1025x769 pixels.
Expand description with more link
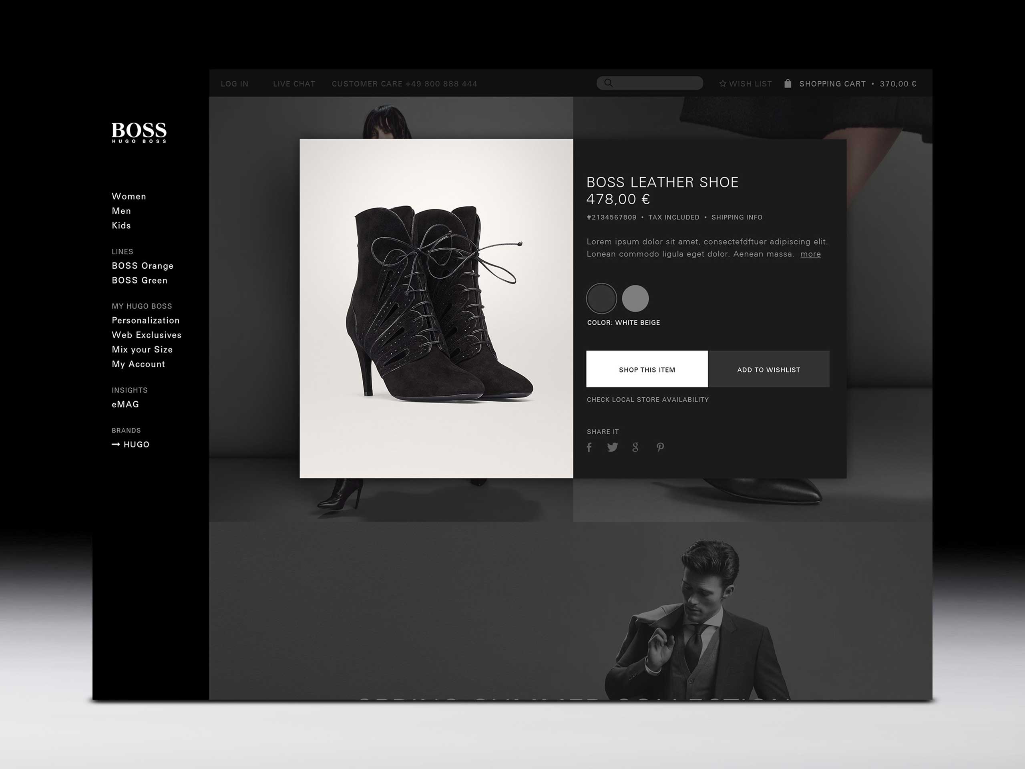coord(810,254)
